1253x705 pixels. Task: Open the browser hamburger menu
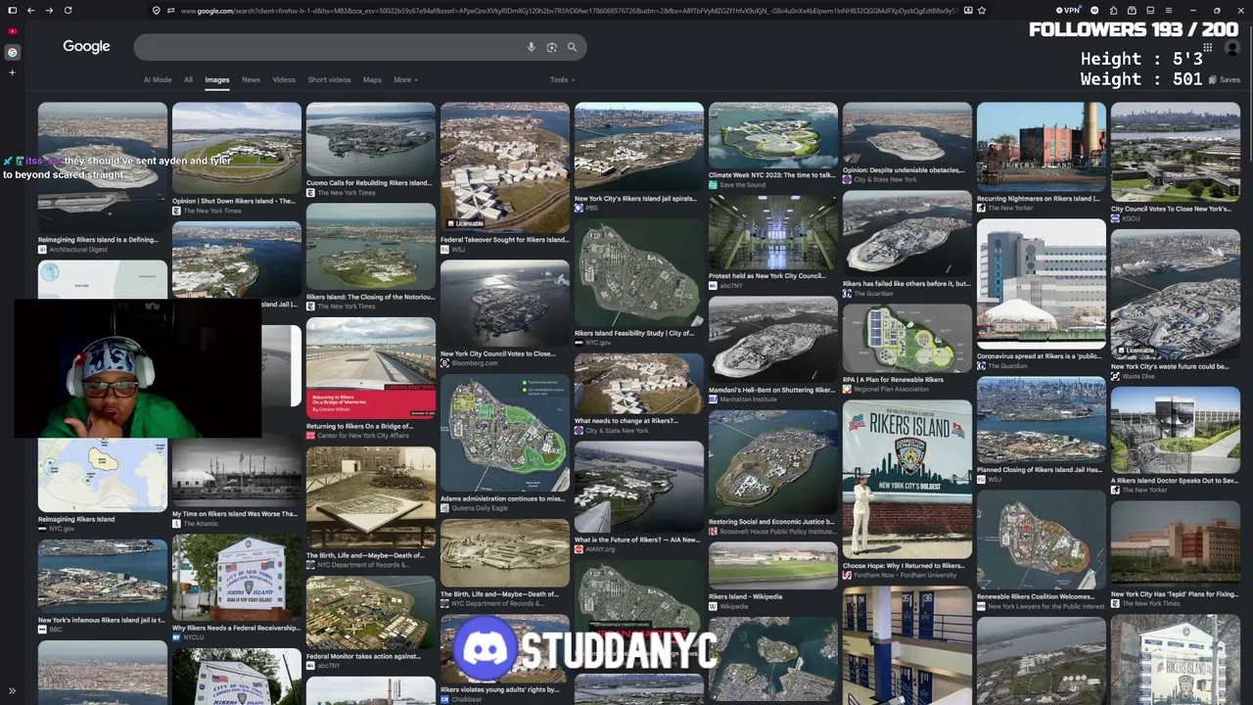click(1168, 10)
